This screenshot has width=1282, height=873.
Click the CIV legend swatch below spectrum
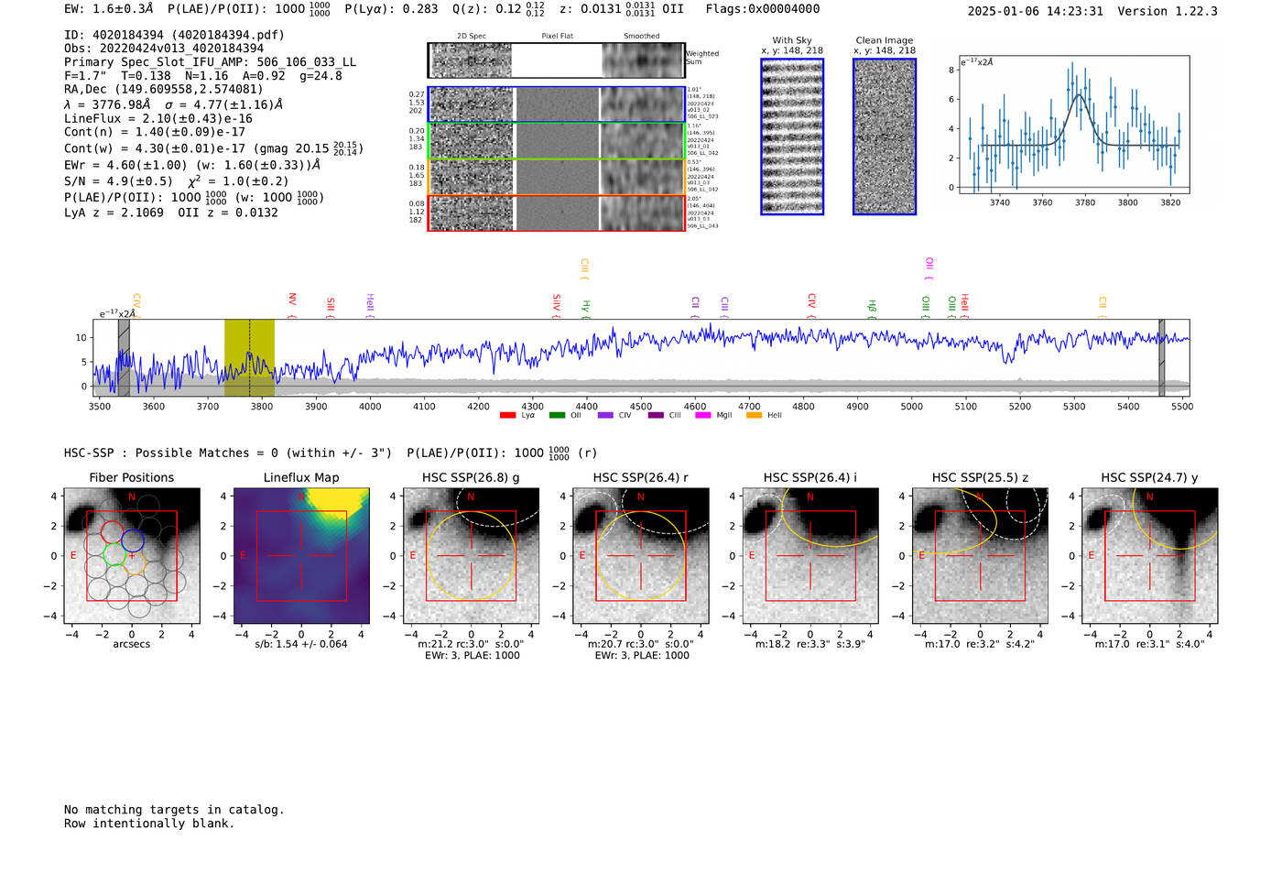[x=605, y=416]
